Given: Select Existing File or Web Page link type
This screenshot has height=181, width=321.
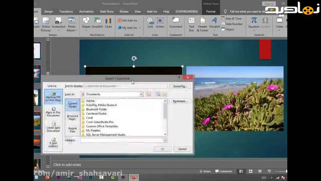Looking at the screenshot, I should [53, 97].
